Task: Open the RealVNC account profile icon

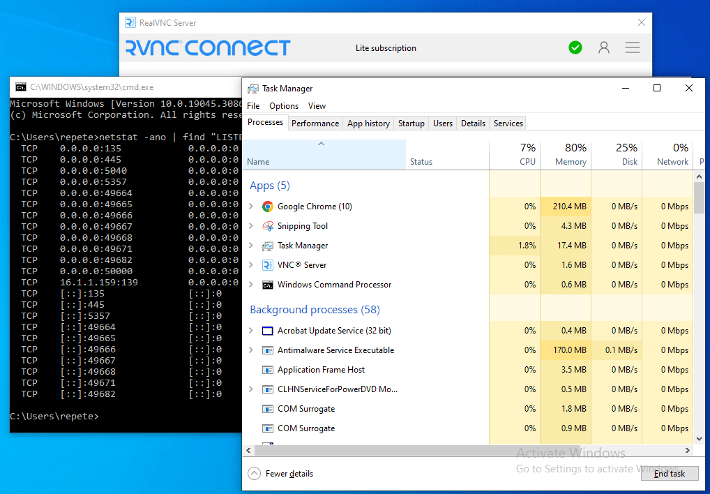Action: pyautogui.click(x=604, y=47)
